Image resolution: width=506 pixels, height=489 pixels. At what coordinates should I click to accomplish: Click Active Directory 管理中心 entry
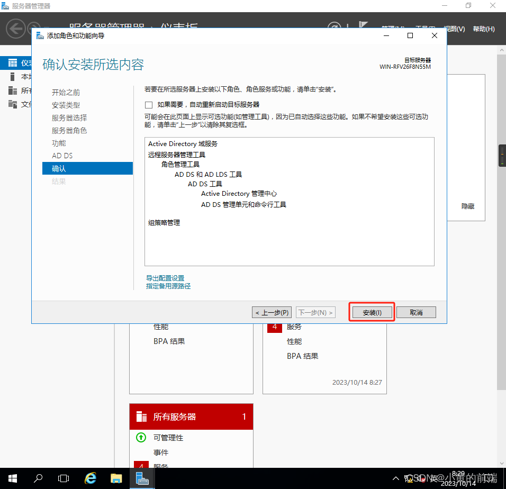(239, 194)
